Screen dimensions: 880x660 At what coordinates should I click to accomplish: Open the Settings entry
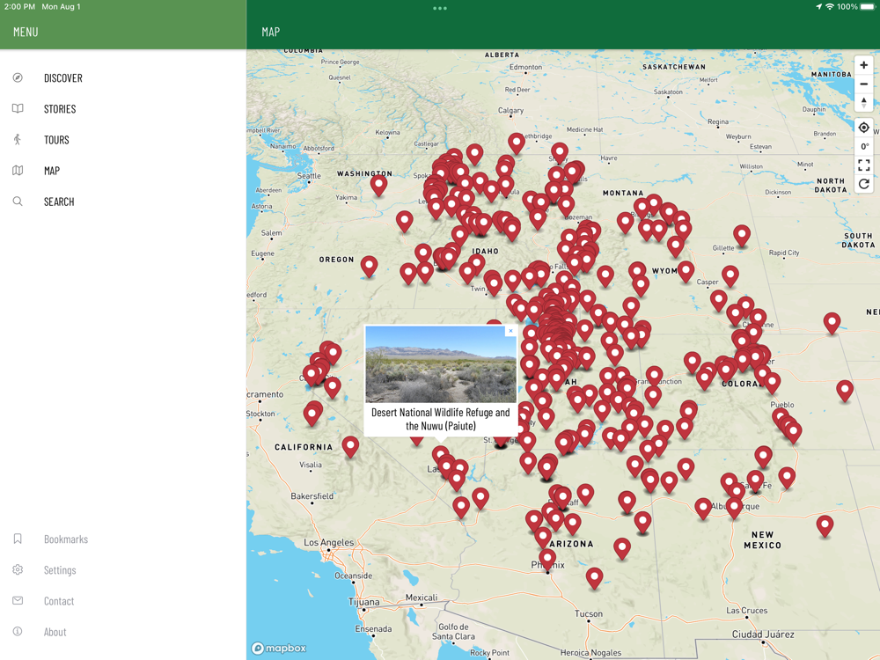tap(60, 570)
